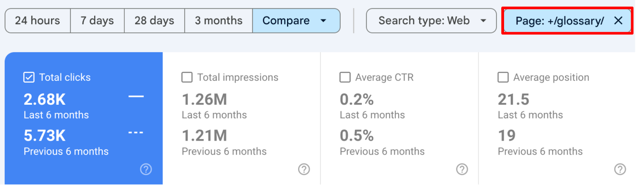Edit the Page: +/glossary/ filter chip

(559, 21)
